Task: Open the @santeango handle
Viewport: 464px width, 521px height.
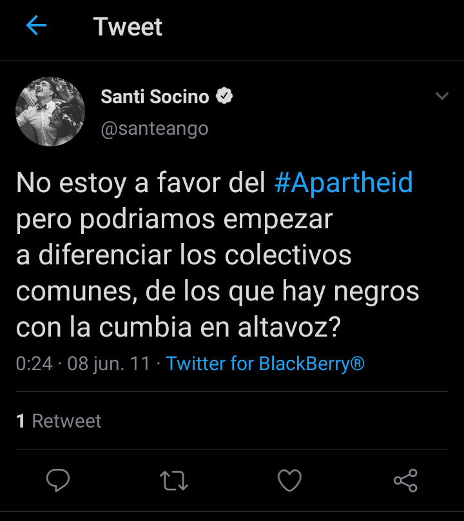Action: [155, 128]
